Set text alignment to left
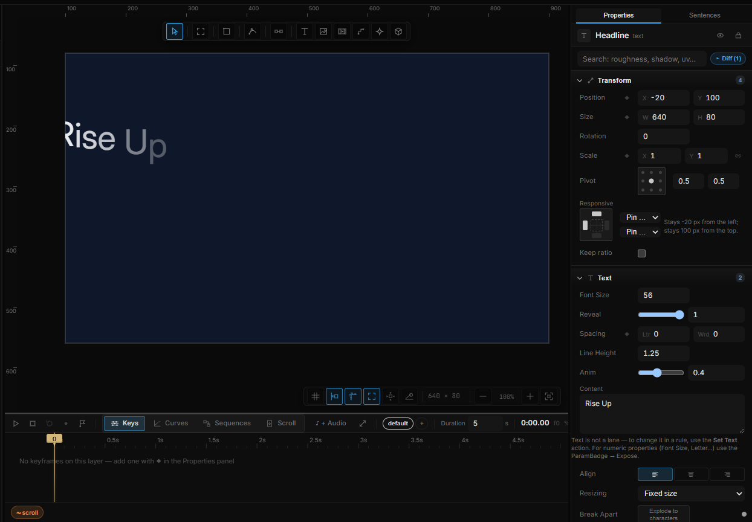 [x=655, y=474]
